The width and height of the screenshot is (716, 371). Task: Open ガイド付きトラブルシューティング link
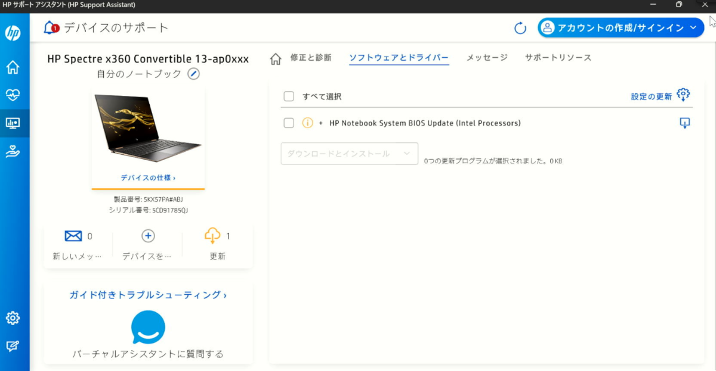pyautogui.click(x=148, y=295)
